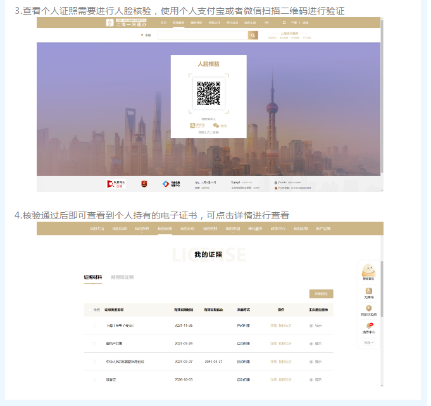Toggle eye display icon in first certificate row
The image size is (431, 406).
click(311, 326)
